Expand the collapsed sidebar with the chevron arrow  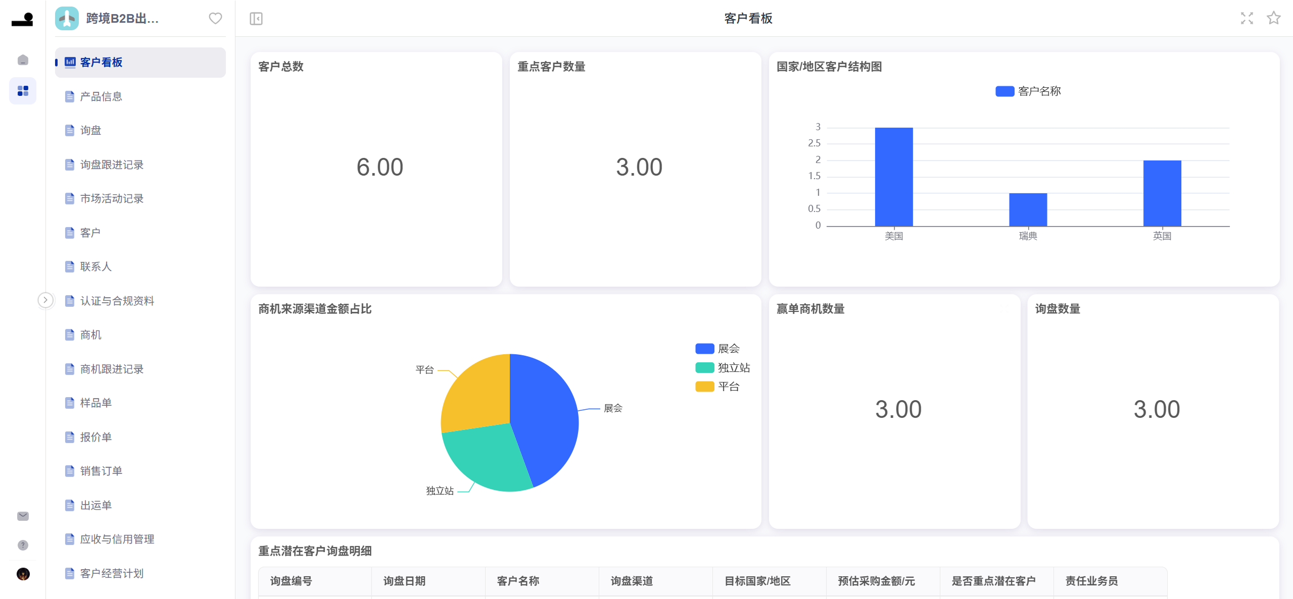tap(45, 300)
